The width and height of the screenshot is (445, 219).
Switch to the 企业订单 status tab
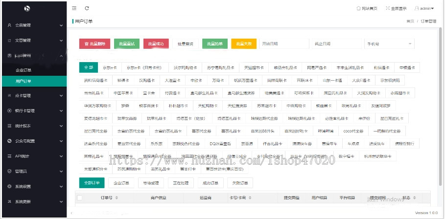121,183
